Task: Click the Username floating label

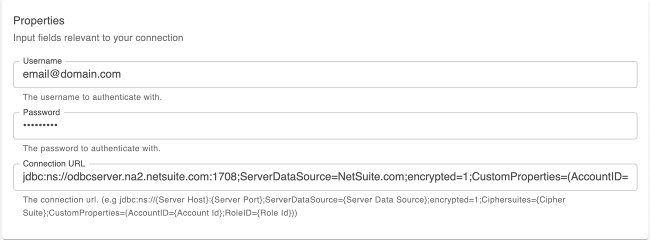Action: tap(42, 61)
